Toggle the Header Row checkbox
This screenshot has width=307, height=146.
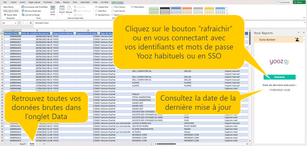click(96, 7)
